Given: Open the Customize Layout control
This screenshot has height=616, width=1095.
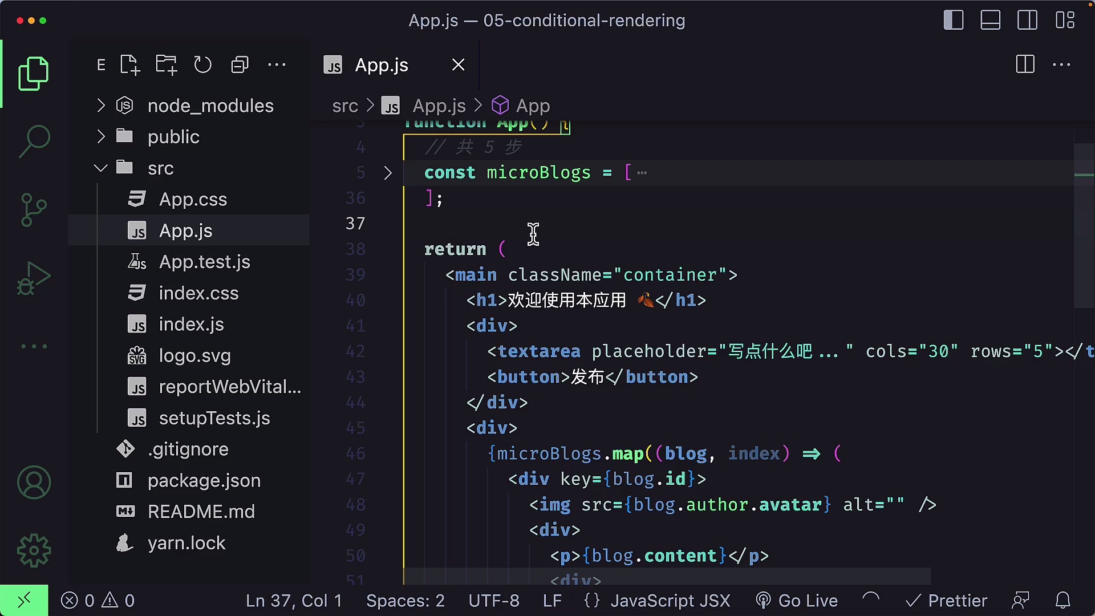Looking at the screenshot, I should tap(1065, 21).
